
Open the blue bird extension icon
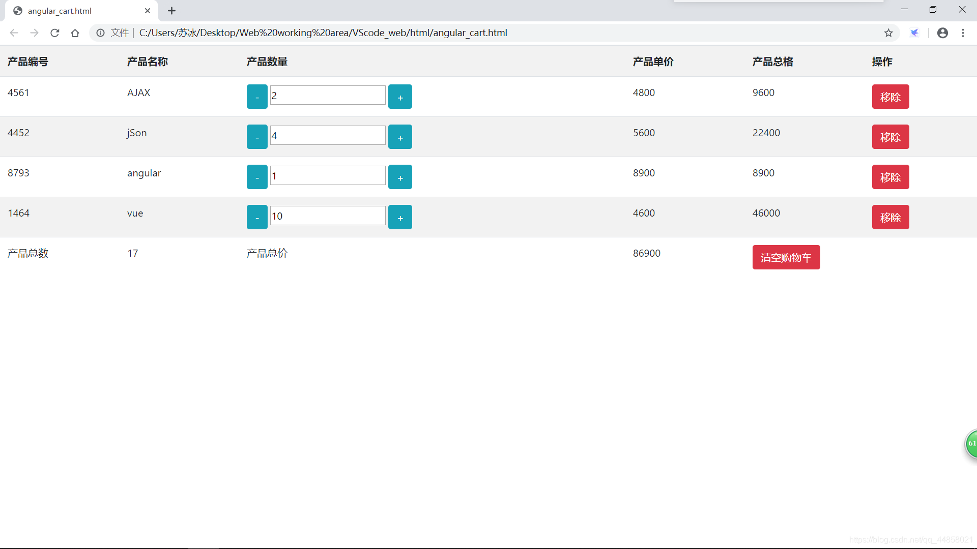tap(914, 33)
